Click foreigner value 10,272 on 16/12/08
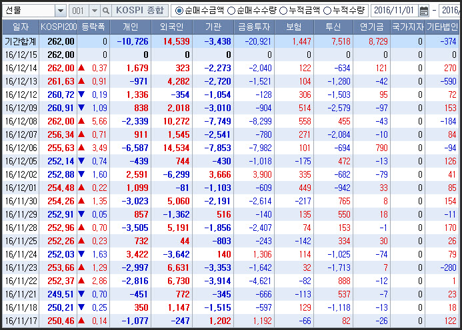The width and height of the screenshot is (462, 330). (176, 121)
